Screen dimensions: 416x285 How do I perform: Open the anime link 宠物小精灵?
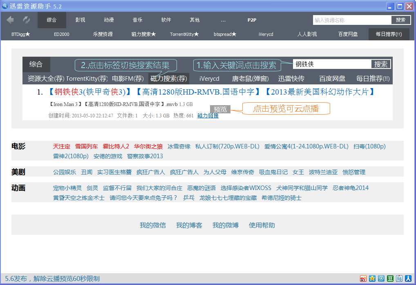tap(67, 188)
